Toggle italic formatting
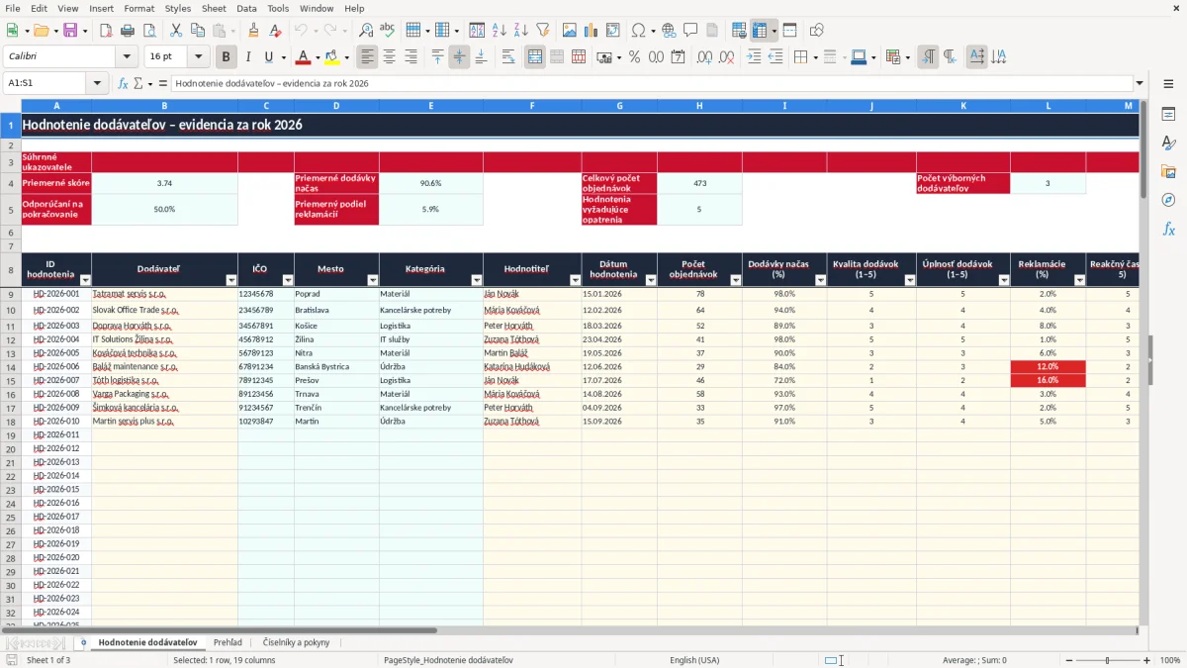1187x668 pixels. (x=248, y=57)
